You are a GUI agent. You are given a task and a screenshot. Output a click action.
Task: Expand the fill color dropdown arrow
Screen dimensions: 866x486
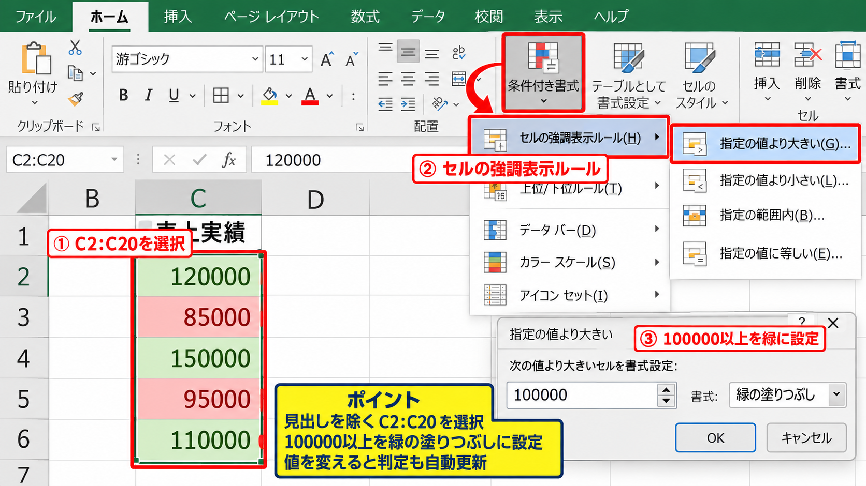click(x=289, y=96)
